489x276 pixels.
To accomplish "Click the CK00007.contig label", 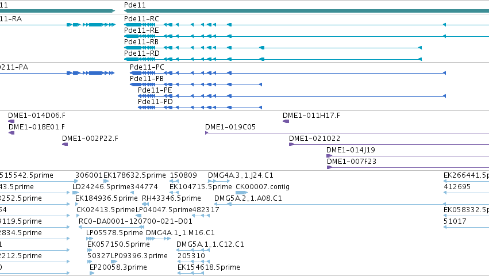I will (x=263, y=187).
